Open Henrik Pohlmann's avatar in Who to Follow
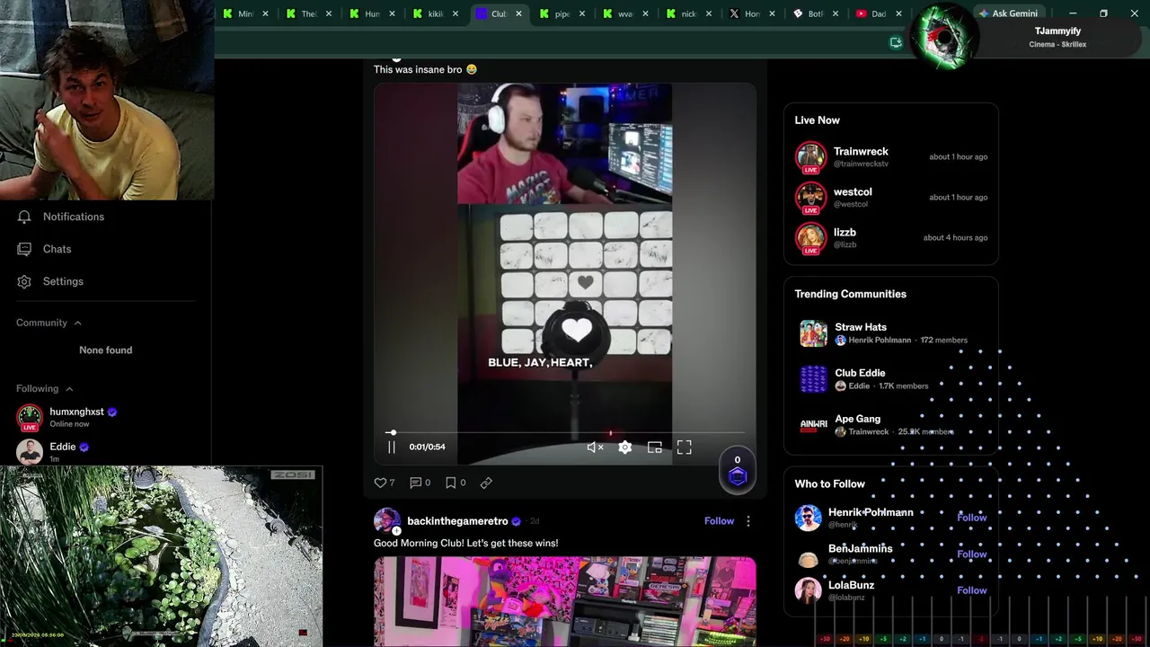The width and height of the screenshot is (1150, 647). [808, 518]
